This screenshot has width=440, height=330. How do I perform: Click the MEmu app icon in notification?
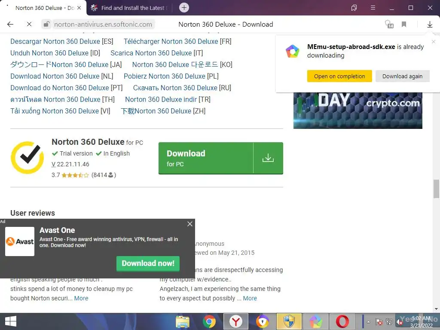point(292,52)
